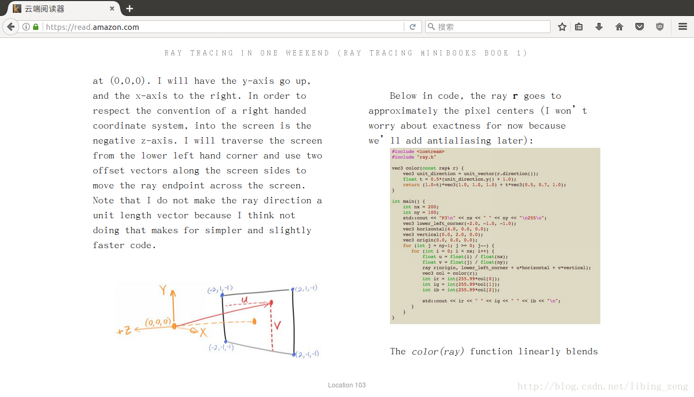Viewport: 694px width, 397px height.
Task: Open the uBlock shield extension icon
Action: point(660,27)
